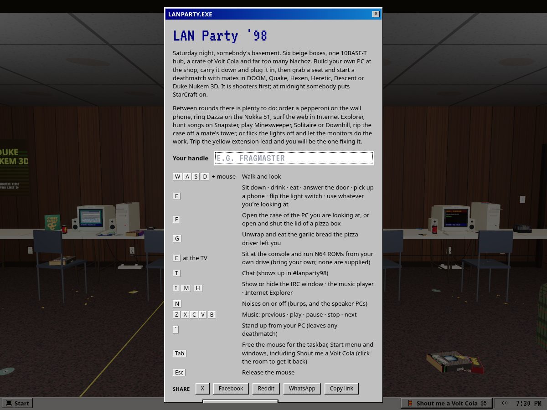Click the V key cap
This screenshot has width=547, height=410.
pyautogui.click(x=203, y=314)
